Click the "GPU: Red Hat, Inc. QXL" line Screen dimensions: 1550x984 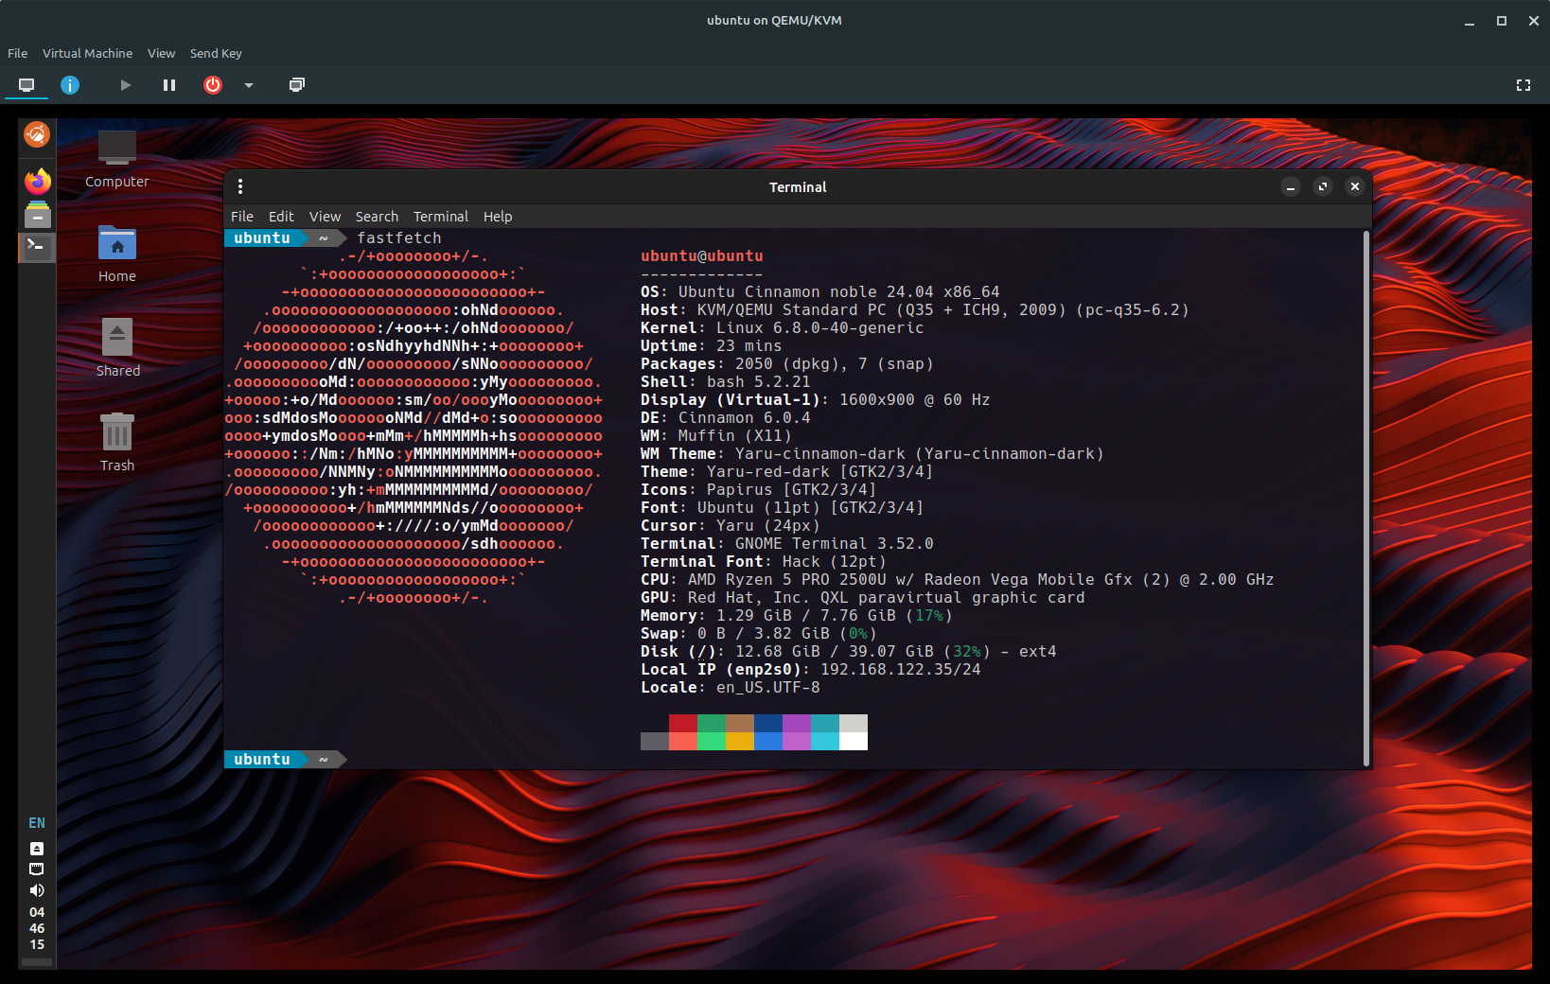(863, 598)
